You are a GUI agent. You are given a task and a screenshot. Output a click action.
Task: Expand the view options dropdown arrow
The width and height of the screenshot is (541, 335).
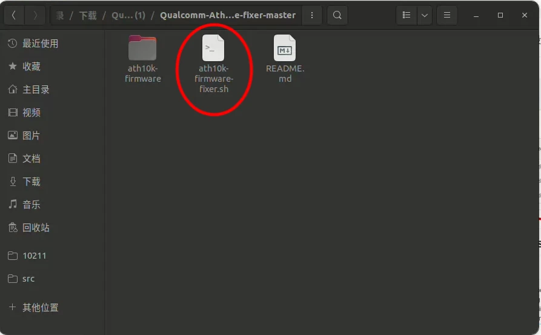[x=424, y=15]
